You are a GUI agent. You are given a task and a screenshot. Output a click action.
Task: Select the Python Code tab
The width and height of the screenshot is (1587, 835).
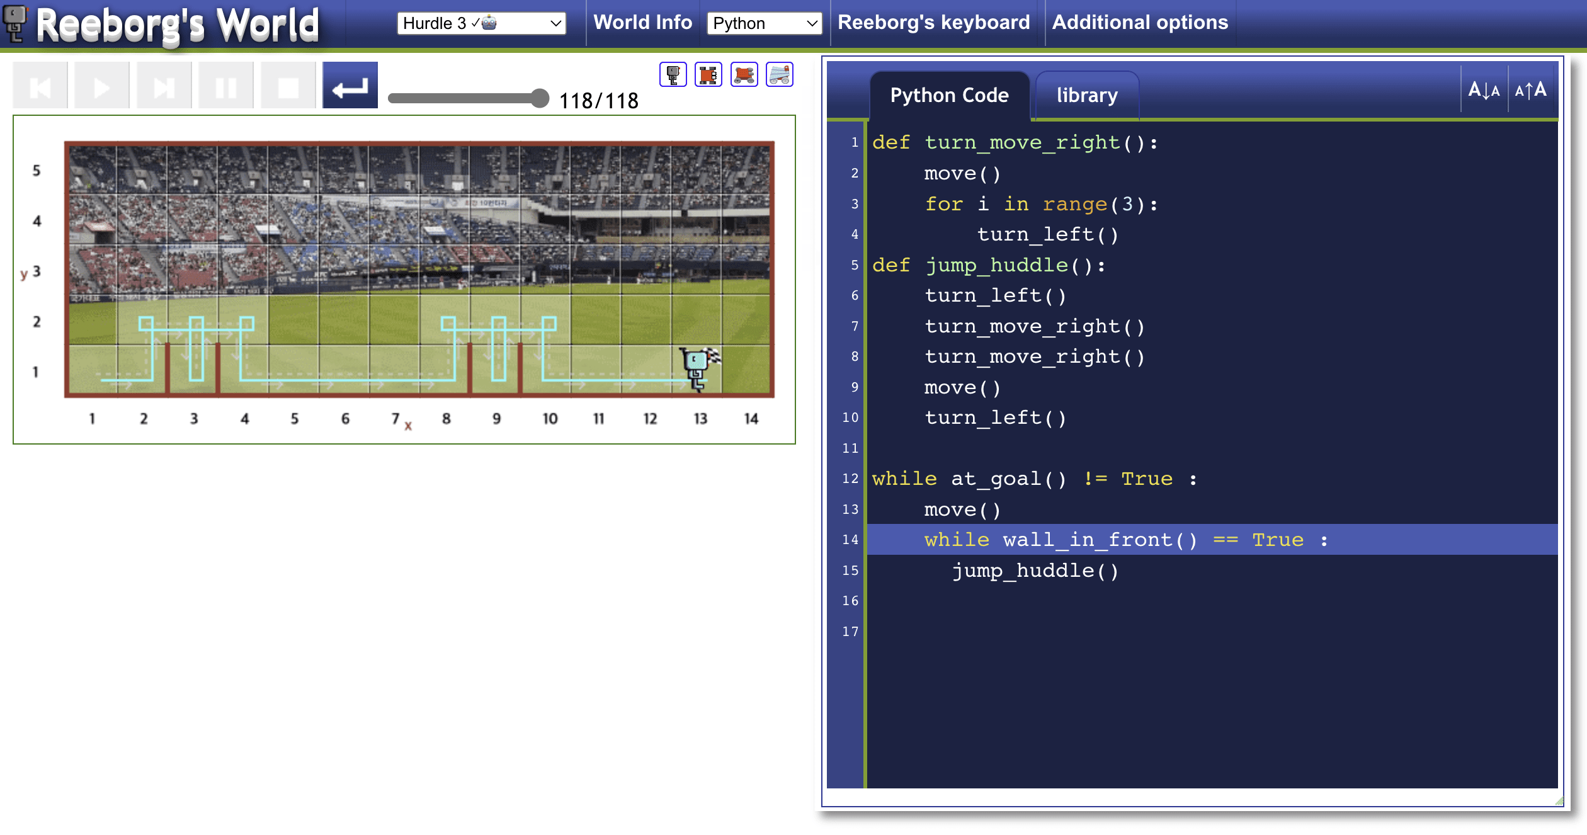click(x=949, y=96)
